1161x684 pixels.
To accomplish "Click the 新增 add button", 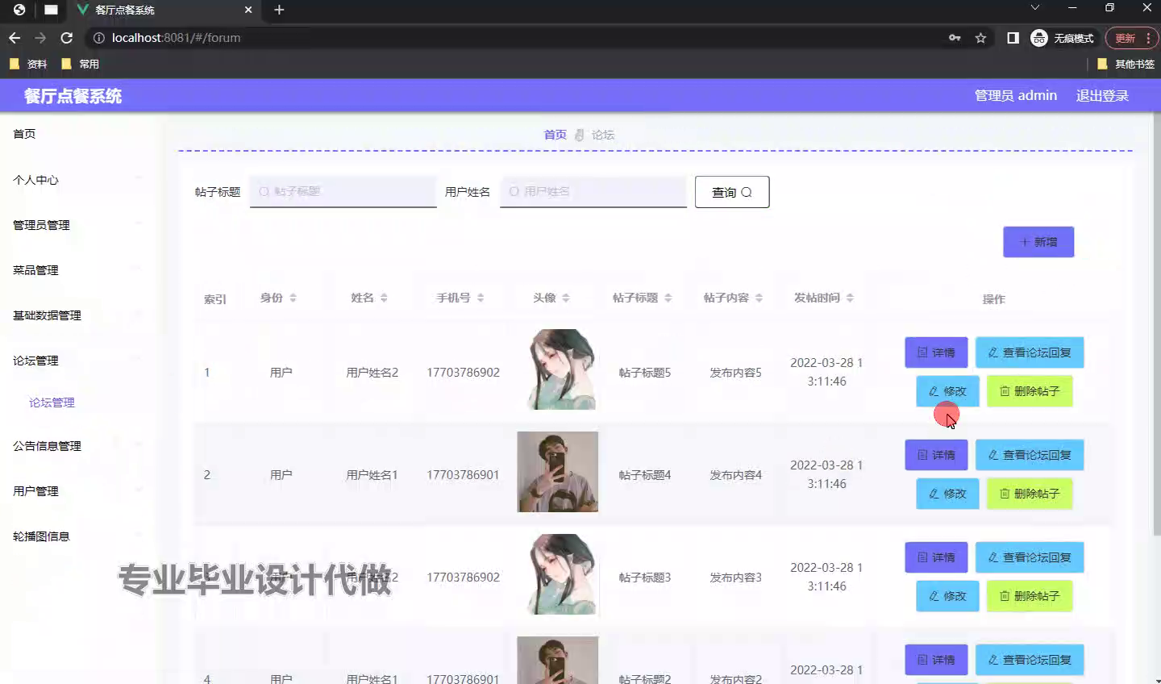I will coord(1038,242).
